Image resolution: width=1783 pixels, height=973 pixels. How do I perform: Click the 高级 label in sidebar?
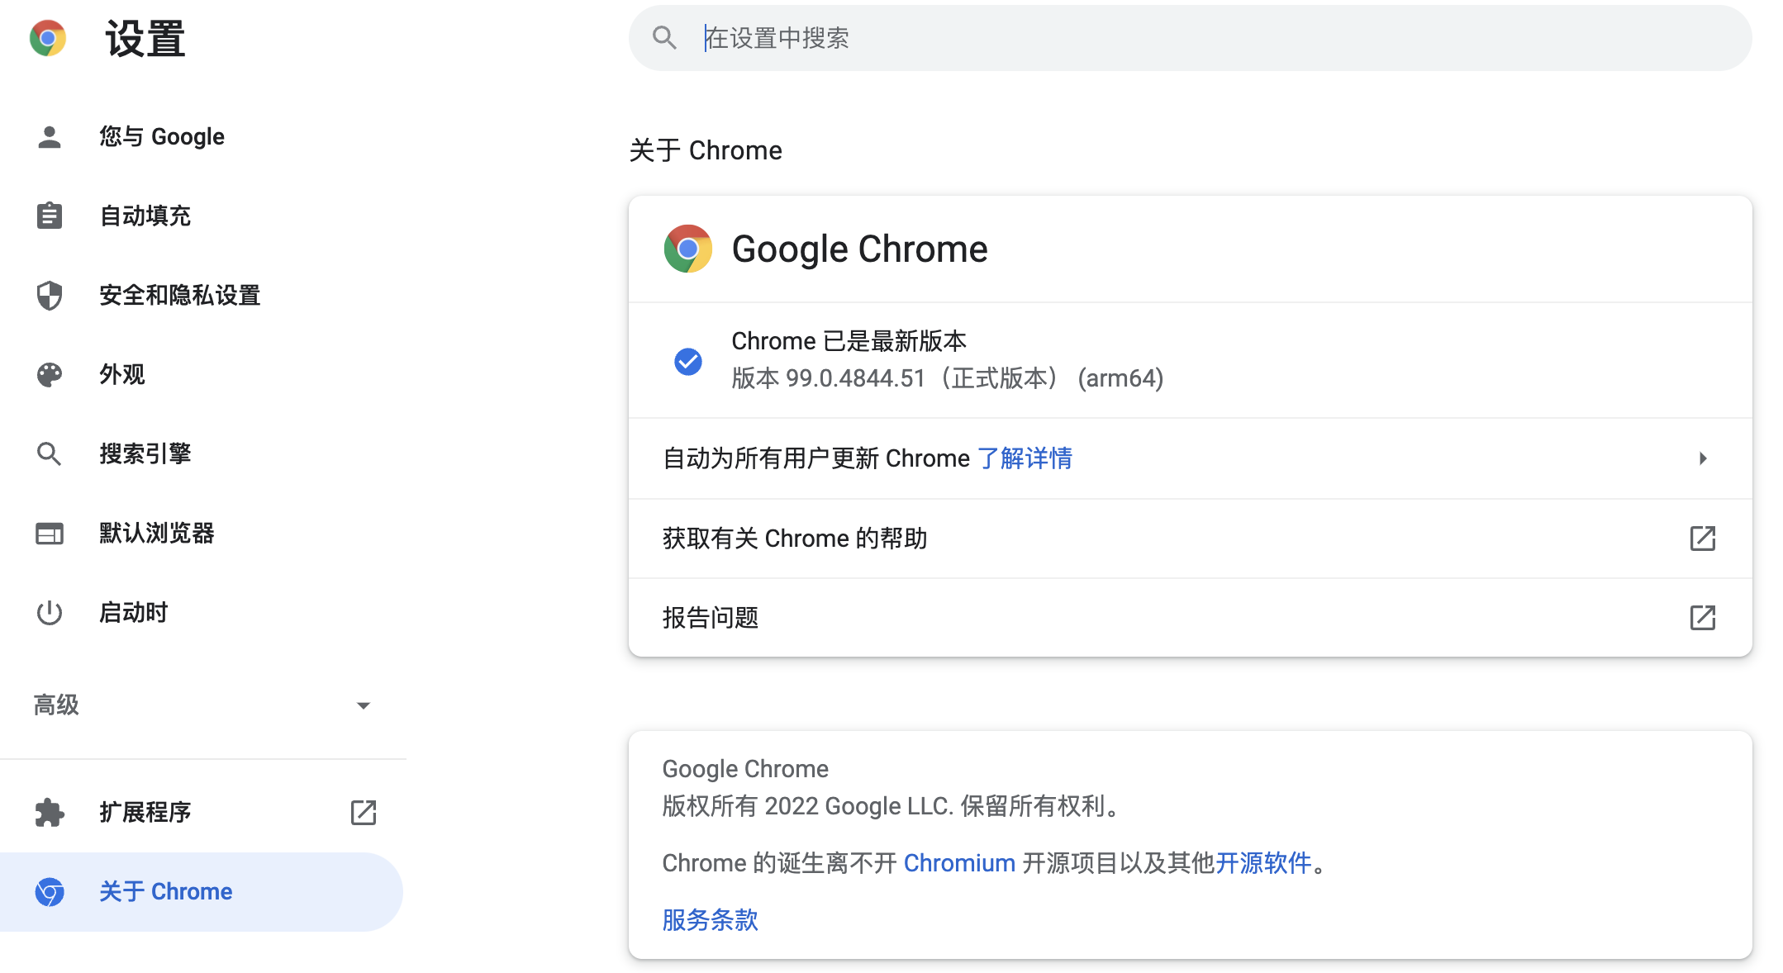[x=56, y=705]
